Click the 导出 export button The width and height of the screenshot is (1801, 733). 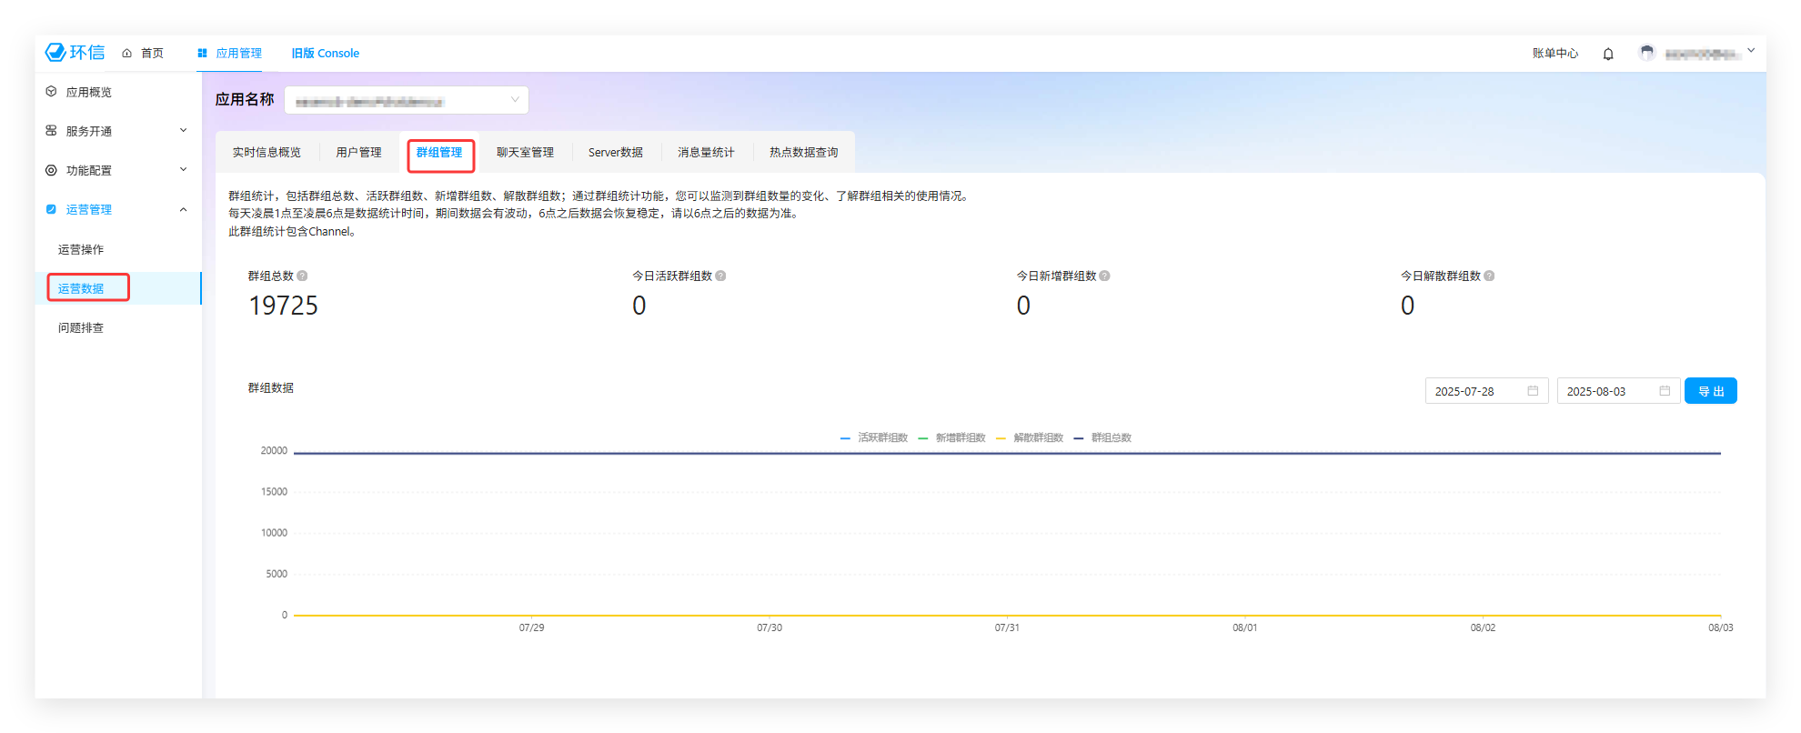pyautogui.click(x=1710, y=391)
